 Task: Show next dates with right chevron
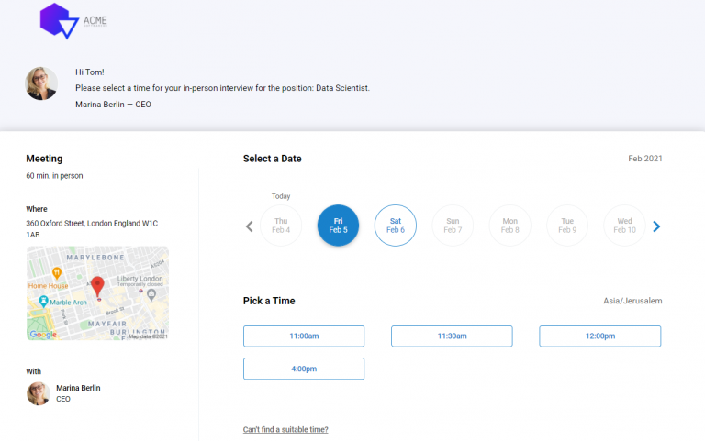pos(656,226)
